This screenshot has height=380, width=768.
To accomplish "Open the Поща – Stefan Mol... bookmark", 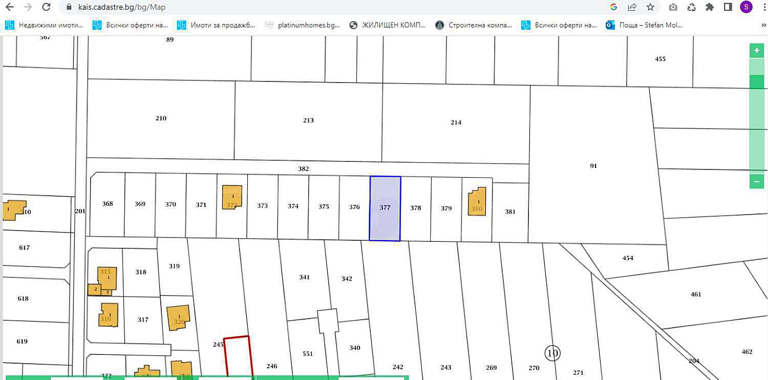I will pyautogui.click(x=644, y=25).
